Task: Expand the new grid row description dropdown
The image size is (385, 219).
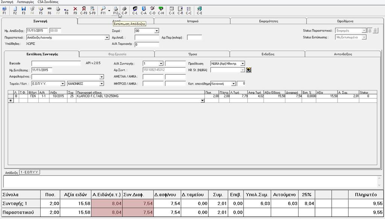Action: [x=202, y=101]
